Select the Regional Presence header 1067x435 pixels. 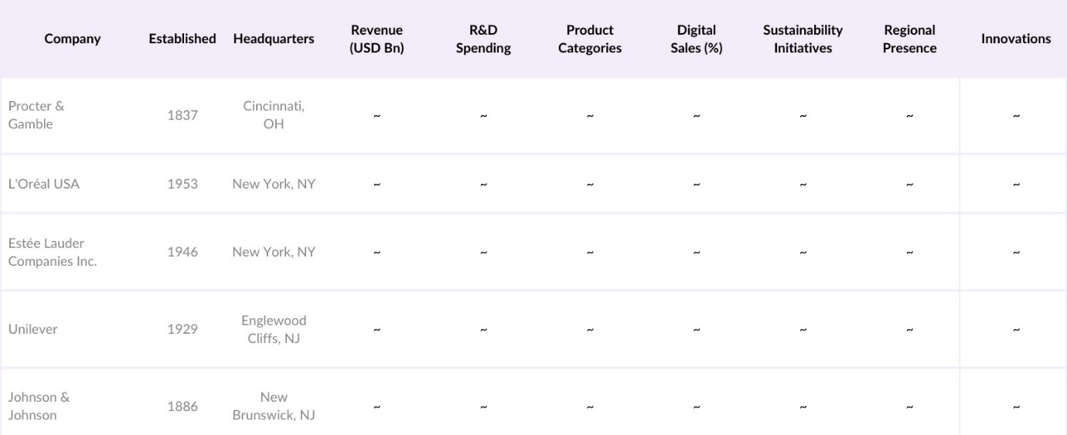909,39
